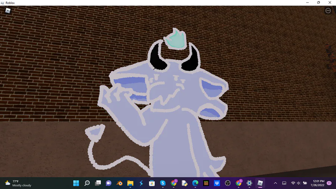
Task: Restore down the Roblox window
Action: click(318, 3)
